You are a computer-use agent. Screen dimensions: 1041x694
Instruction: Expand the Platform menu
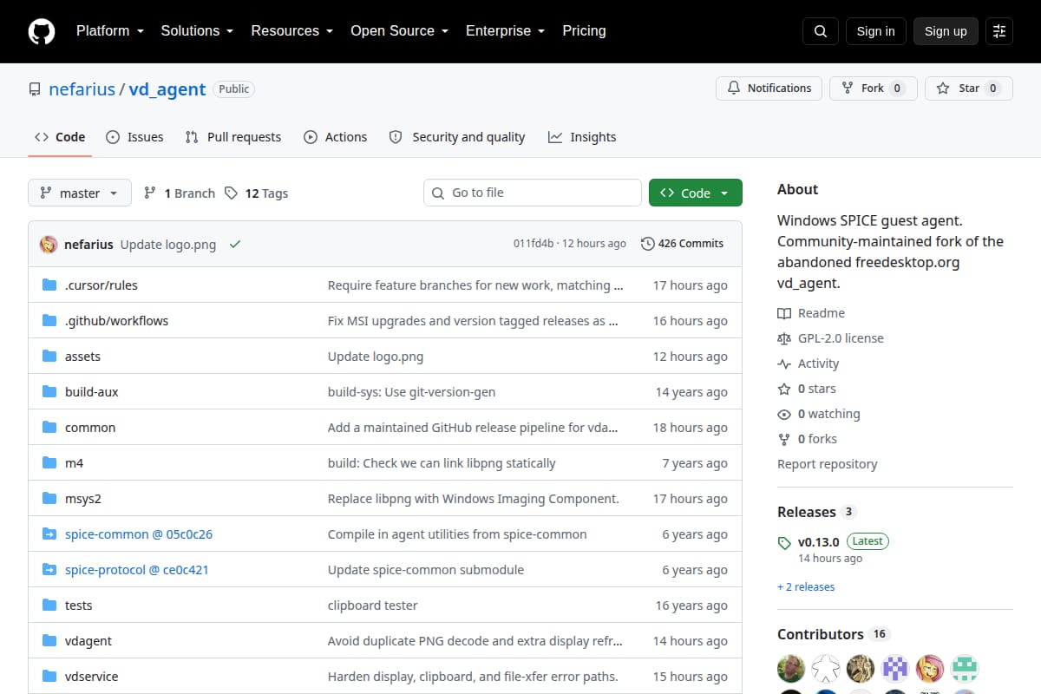tap(109, 30)
